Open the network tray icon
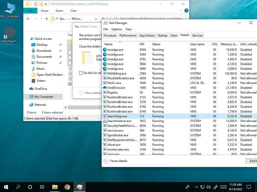Viewport: 257px width, 192px height. pos(203,187)
